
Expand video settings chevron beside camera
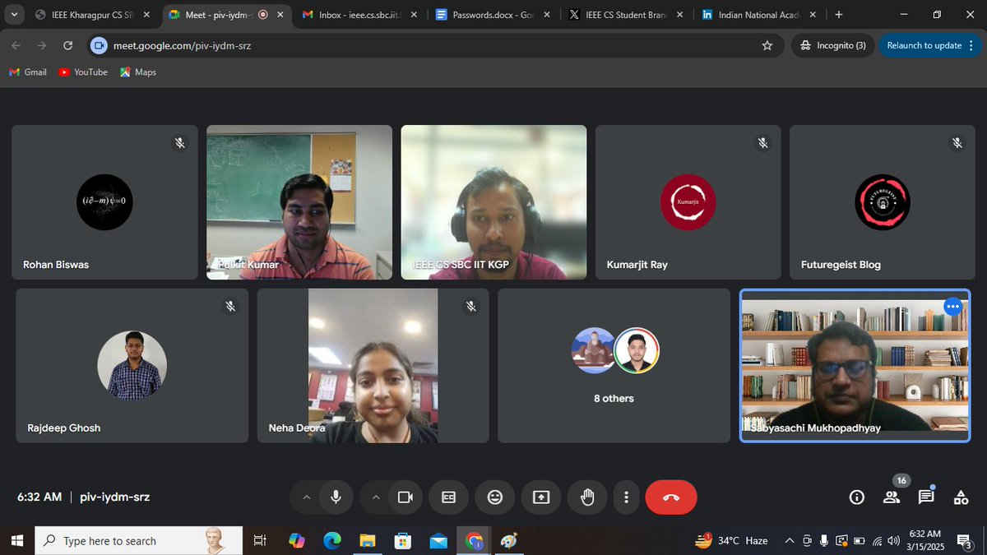[x=376, y=497]
